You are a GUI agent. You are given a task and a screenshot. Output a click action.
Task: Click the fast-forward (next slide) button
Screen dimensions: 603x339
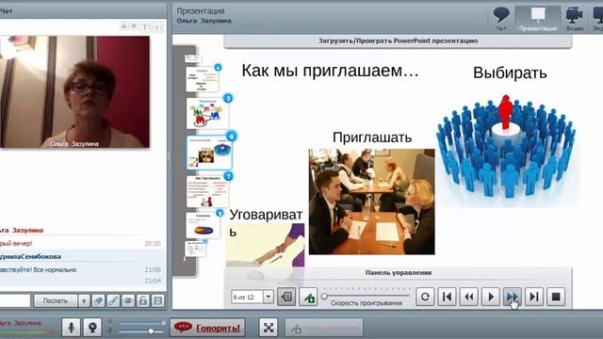pos(513,297)
